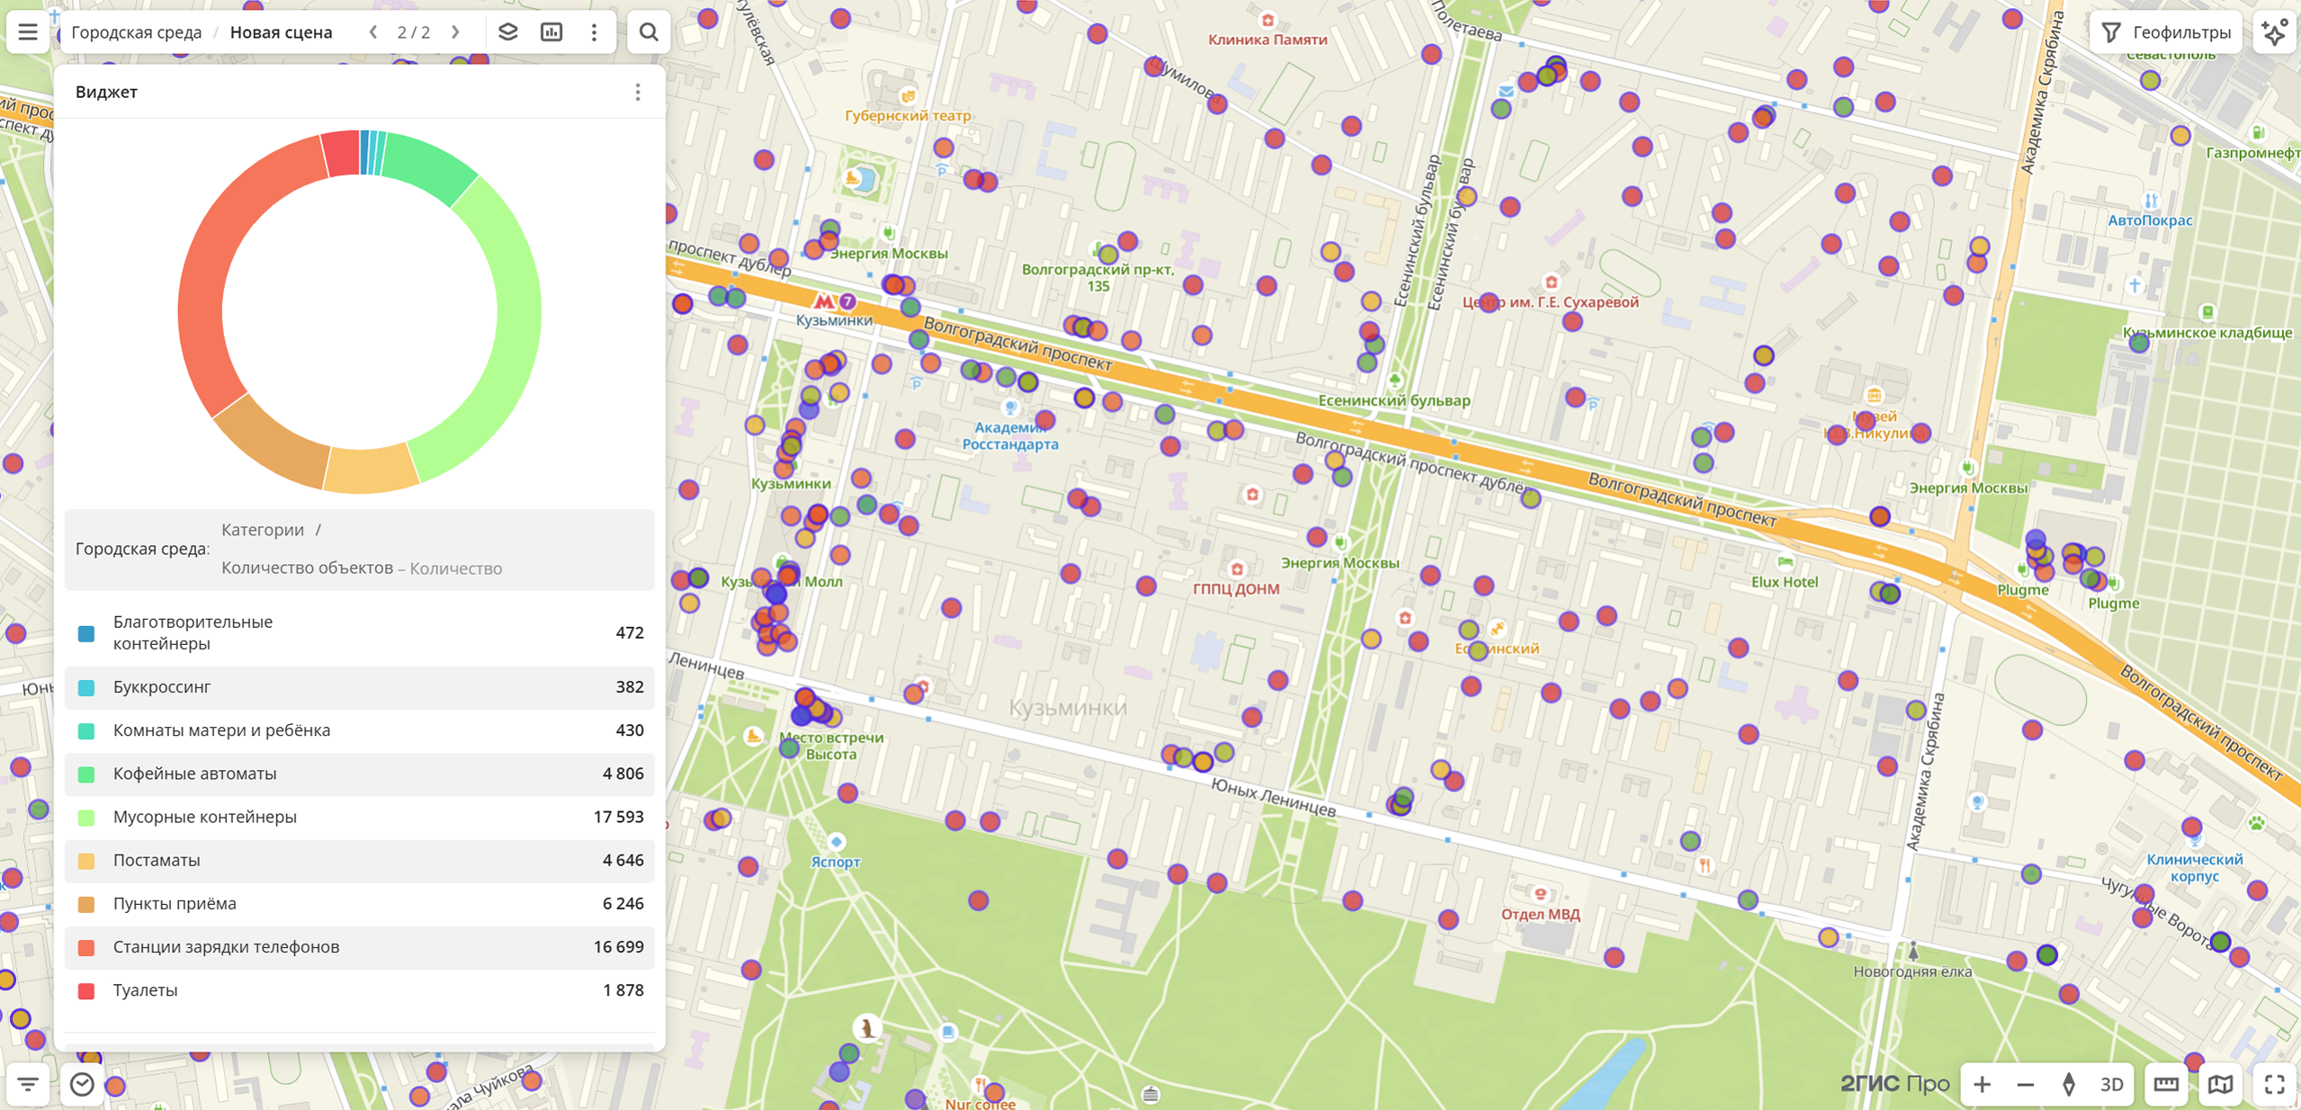Toggle 3D map view
The width and height of the screenshot is (2301, 1110).
(x=2111, y=1084)
